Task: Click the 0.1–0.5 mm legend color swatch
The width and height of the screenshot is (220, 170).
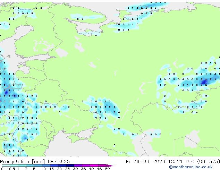Action: (6, 165)
